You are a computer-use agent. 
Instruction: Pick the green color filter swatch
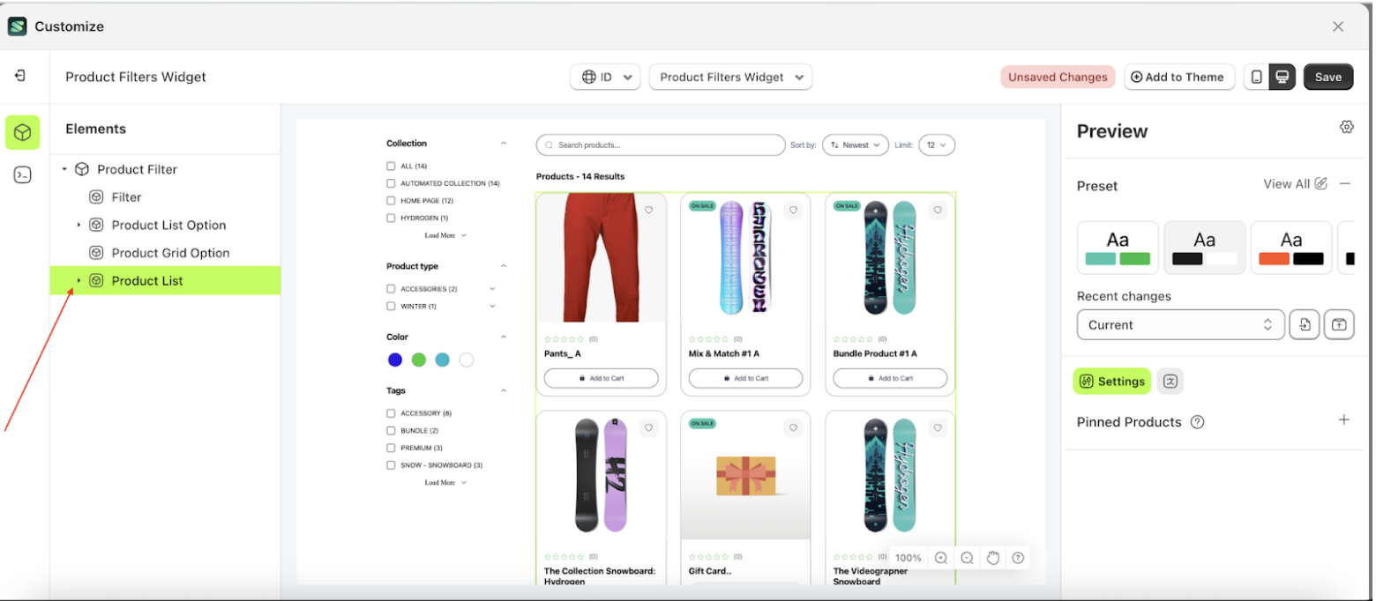419,360
